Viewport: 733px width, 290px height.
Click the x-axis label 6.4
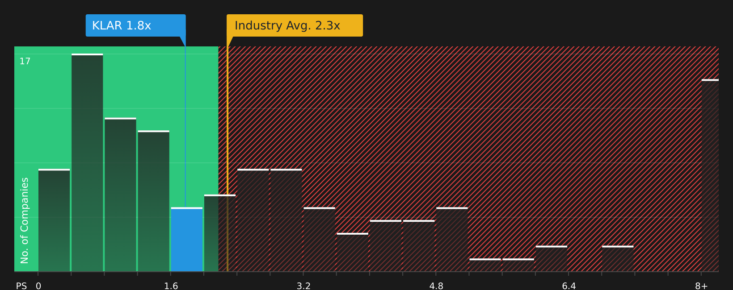[x=569, y=286]
